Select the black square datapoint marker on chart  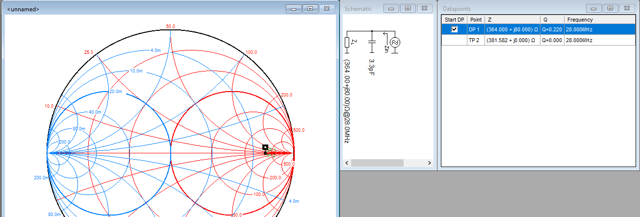[x=265, y=147]
